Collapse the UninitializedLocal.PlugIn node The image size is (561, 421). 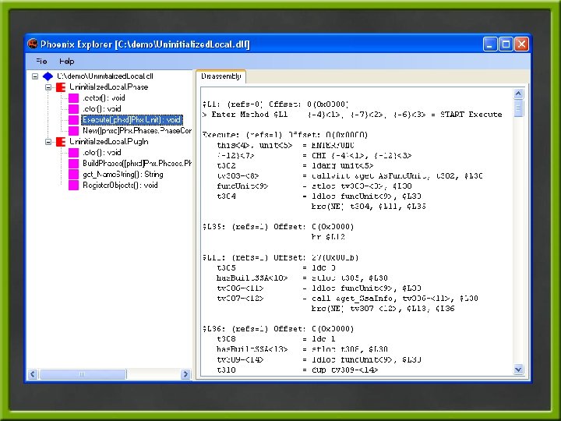pyautogui.click(x=48, y=142)
